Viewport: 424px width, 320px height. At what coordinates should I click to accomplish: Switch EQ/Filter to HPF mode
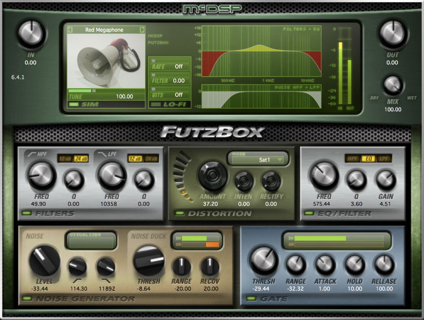click(352, 158)
